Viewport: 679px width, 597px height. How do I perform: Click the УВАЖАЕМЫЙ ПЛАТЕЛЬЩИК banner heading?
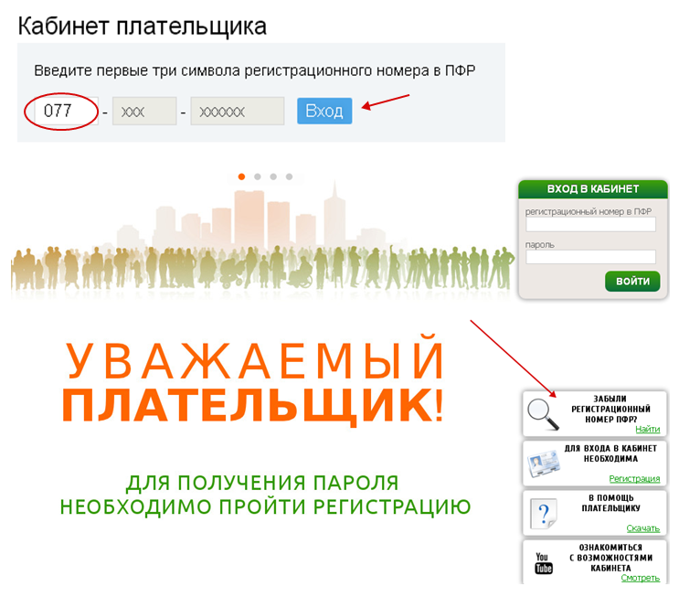pyautogui.click(x=254, y=384)
